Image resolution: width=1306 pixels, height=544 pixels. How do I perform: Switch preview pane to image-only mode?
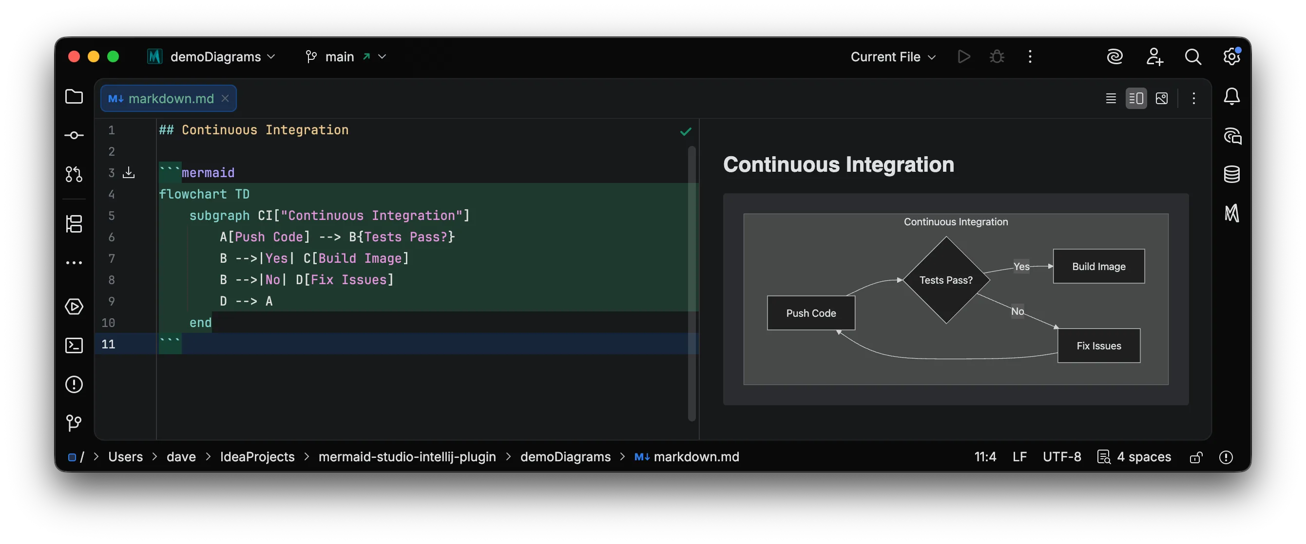1161,98
